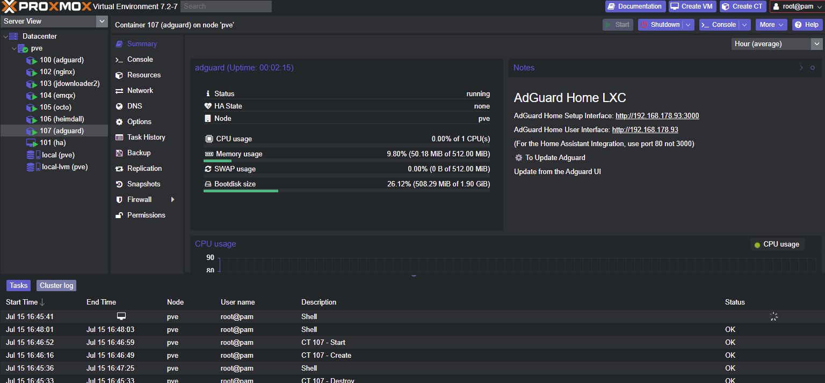Screen dimensions: 825x383
Task: Open the Hour (average) timeframe dropdown
Action: (x=817, y=44)
